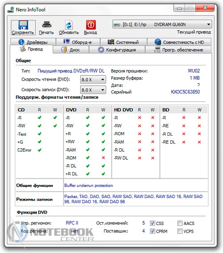223x253 pixels.
Task: Click the Buffer underrun protection text
Action: point(88,185)
